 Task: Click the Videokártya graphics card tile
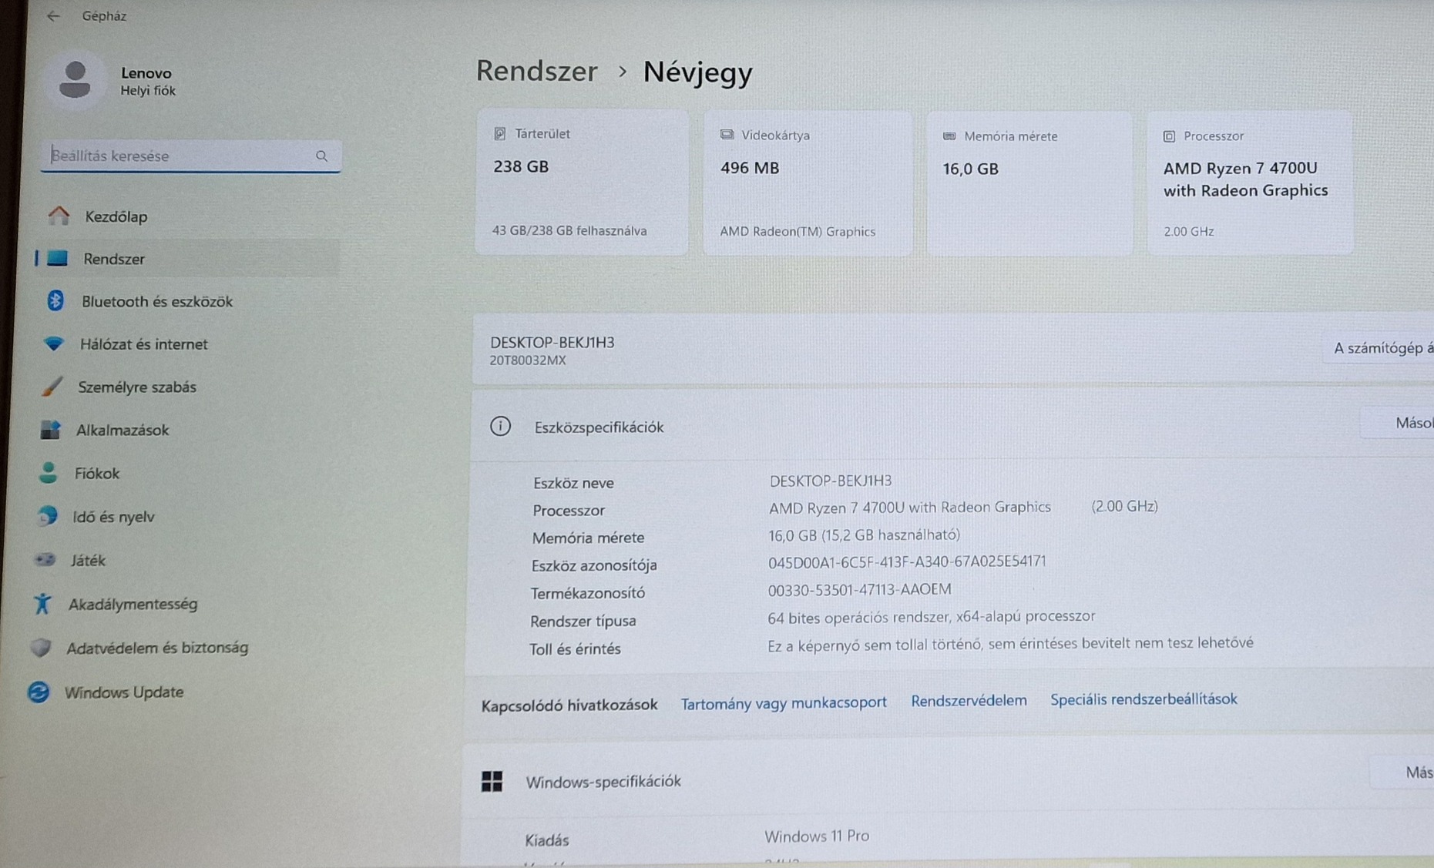pos(808,183)
